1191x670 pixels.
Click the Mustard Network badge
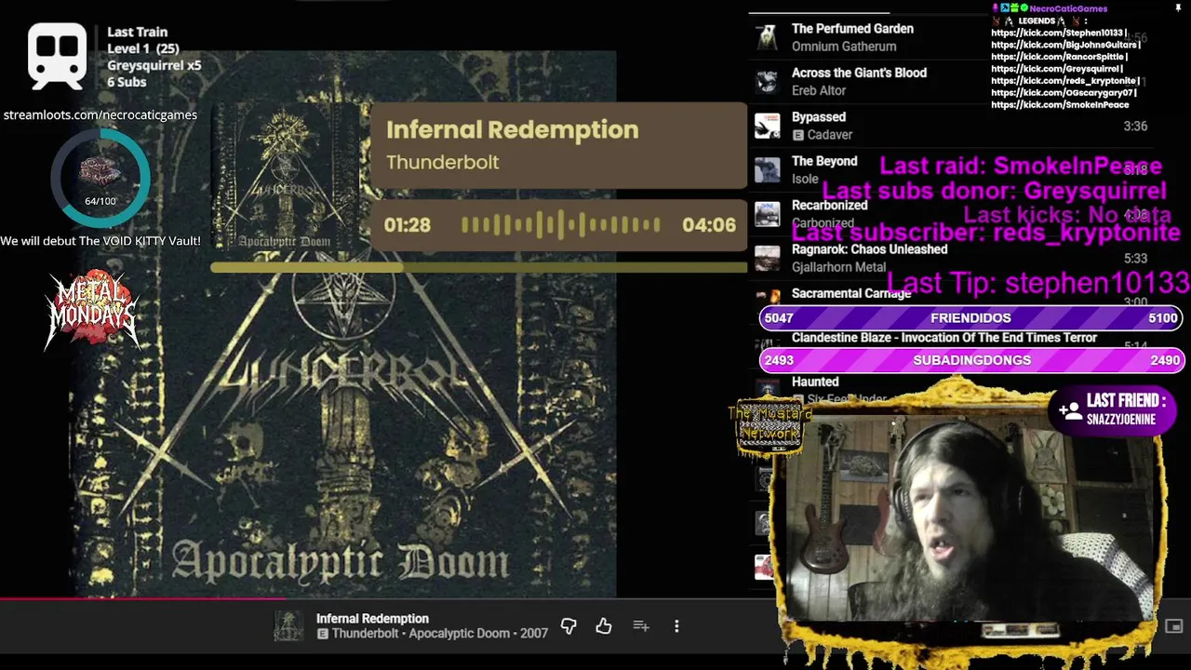tap(769, 428)
